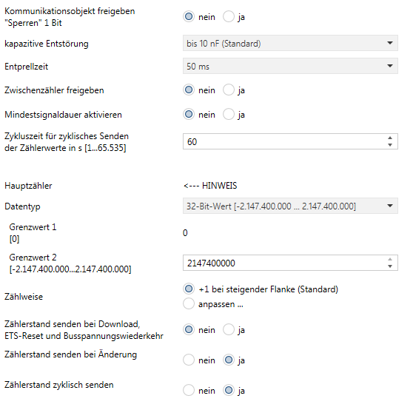Increase Grenzwert 2 using up arrow

[x=390, y=259]
